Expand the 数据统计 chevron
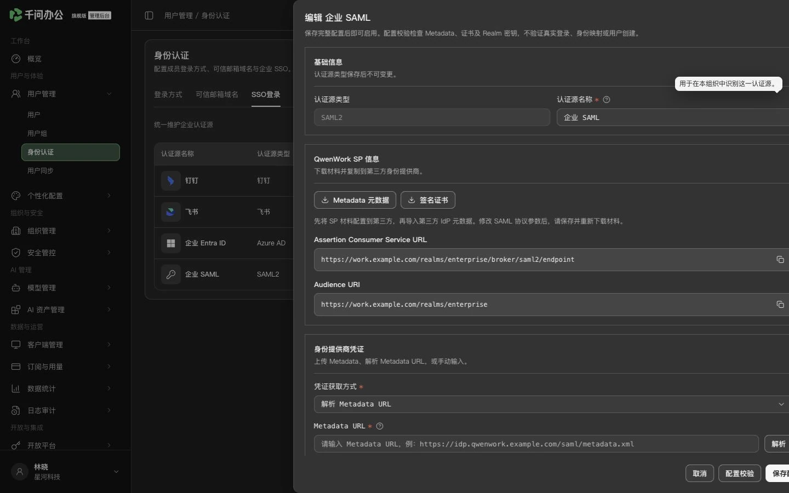This screenshot has width=789, height=493. coord(109,388)
